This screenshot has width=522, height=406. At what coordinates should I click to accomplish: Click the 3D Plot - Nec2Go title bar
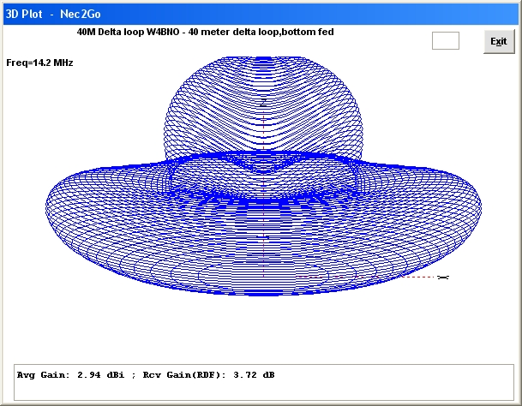point(261,14)
